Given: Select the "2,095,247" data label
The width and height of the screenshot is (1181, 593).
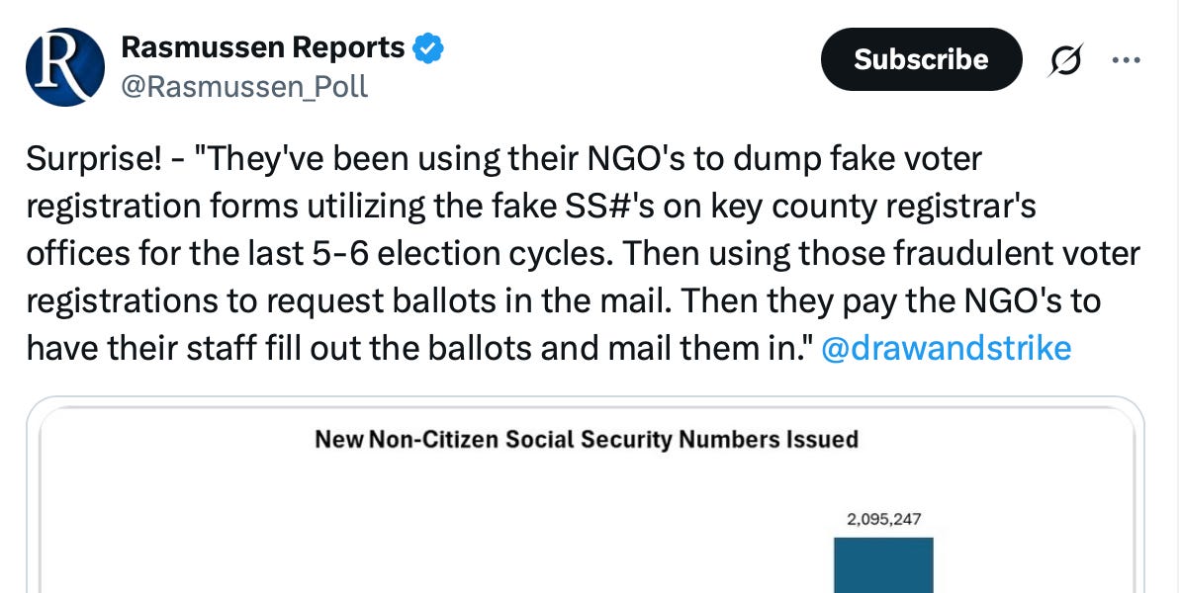Looking at the screenshot, I should (x=883, y=517).
